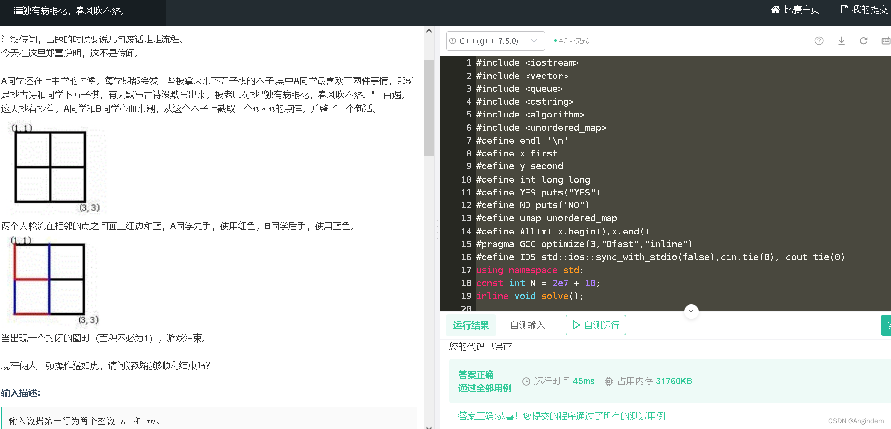Click the download code icon
The image size is (891, 429).
click(841, 41)
